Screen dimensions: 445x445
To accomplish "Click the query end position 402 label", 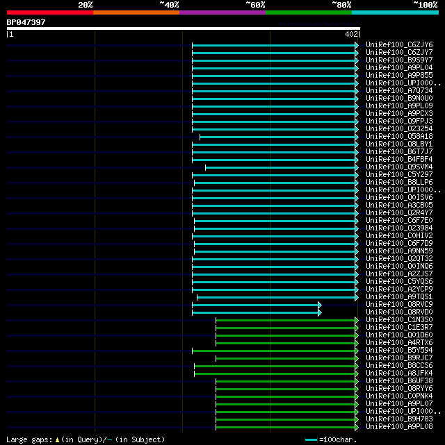I will tap(351, 34).
